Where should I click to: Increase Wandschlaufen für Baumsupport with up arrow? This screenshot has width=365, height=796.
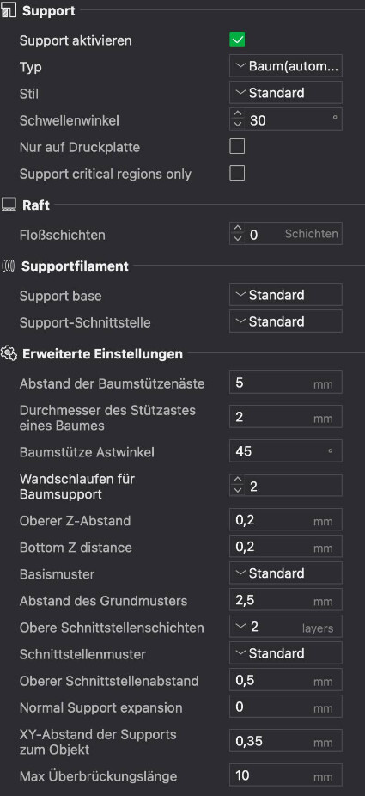point(237,480)
